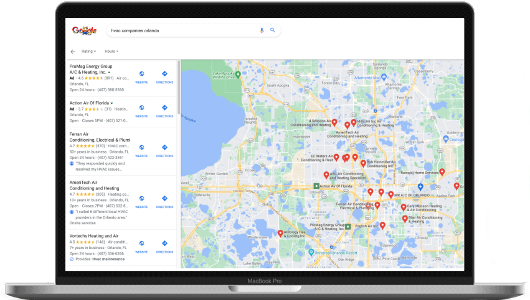
Task: Open the Rating filter dropdown
Action: [x=88, y=51]
